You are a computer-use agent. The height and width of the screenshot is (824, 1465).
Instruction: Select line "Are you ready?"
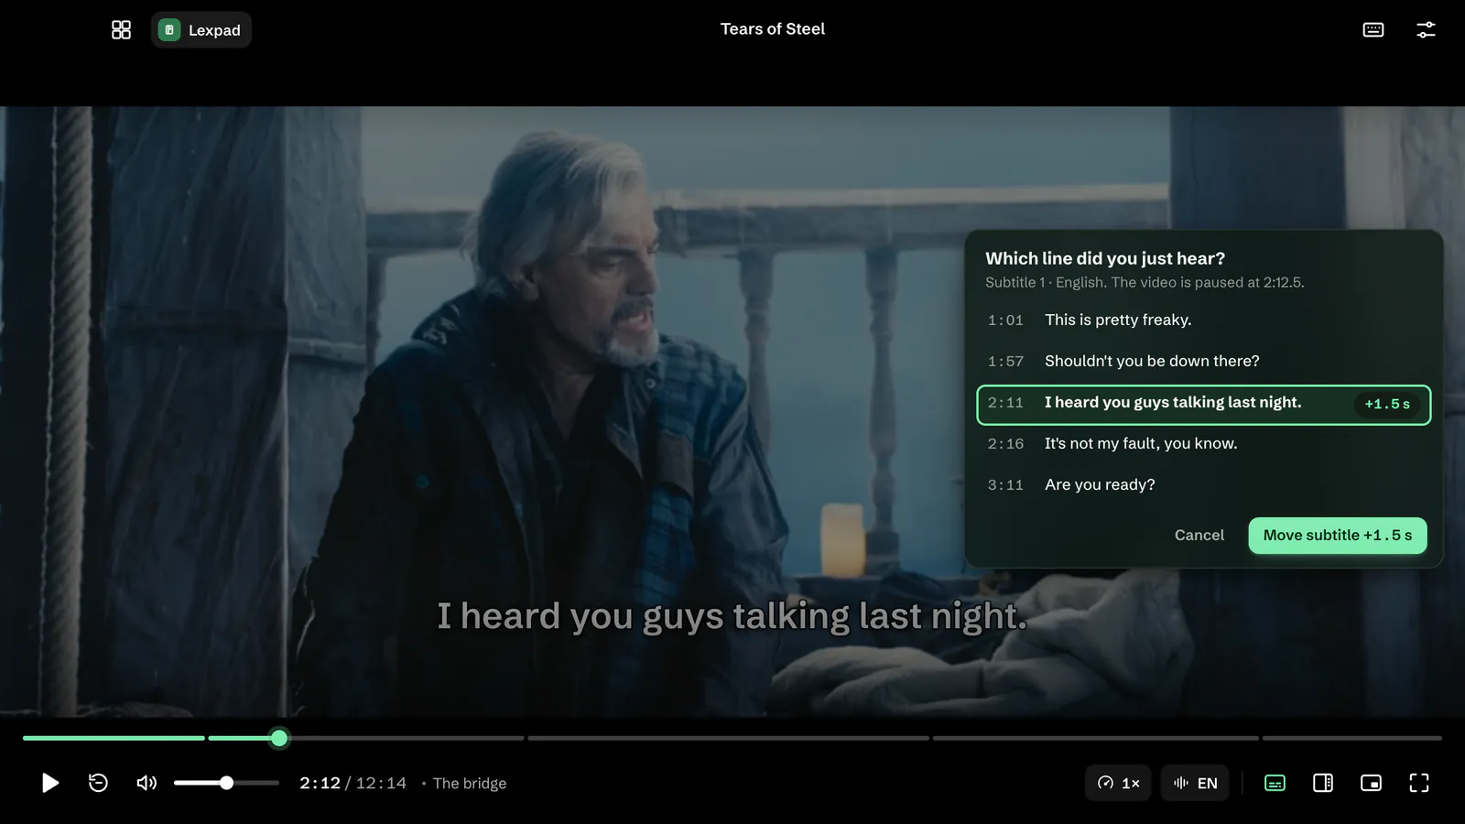1203,485
